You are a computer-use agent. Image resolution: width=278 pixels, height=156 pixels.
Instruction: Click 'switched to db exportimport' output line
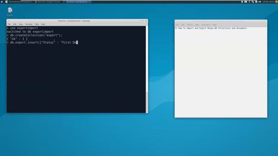click(30, 32)
